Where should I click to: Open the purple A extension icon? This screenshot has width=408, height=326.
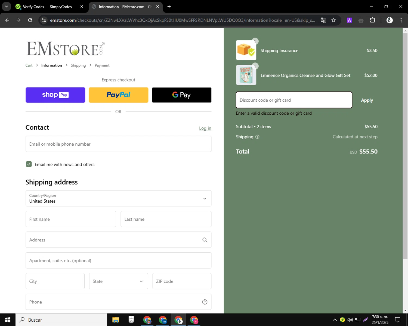[350, 20]
